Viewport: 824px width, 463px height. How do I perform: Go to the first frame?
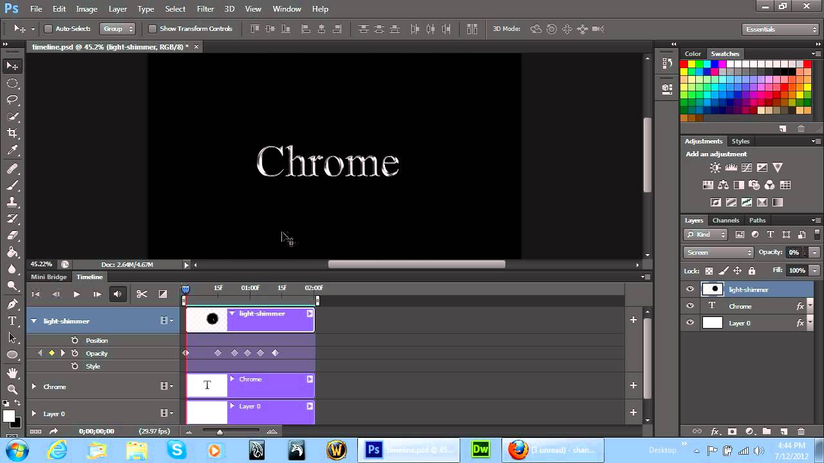pyautogui.click(x=35, y=294)
